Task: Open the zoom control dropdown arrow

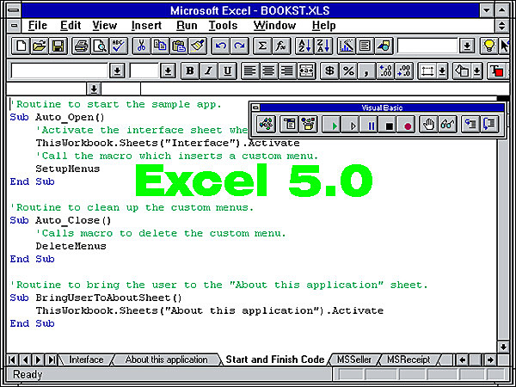Action: pyautogui.click(x=467, y=46)
